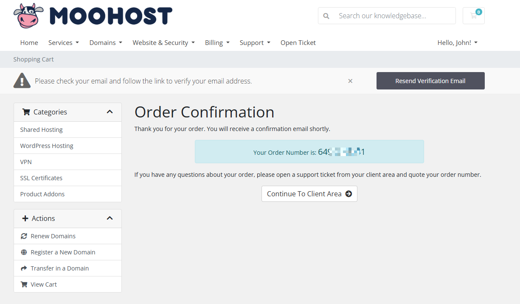Click Resend Verification Email button
This screenshot has width=520, height=304.
(430, 81)
